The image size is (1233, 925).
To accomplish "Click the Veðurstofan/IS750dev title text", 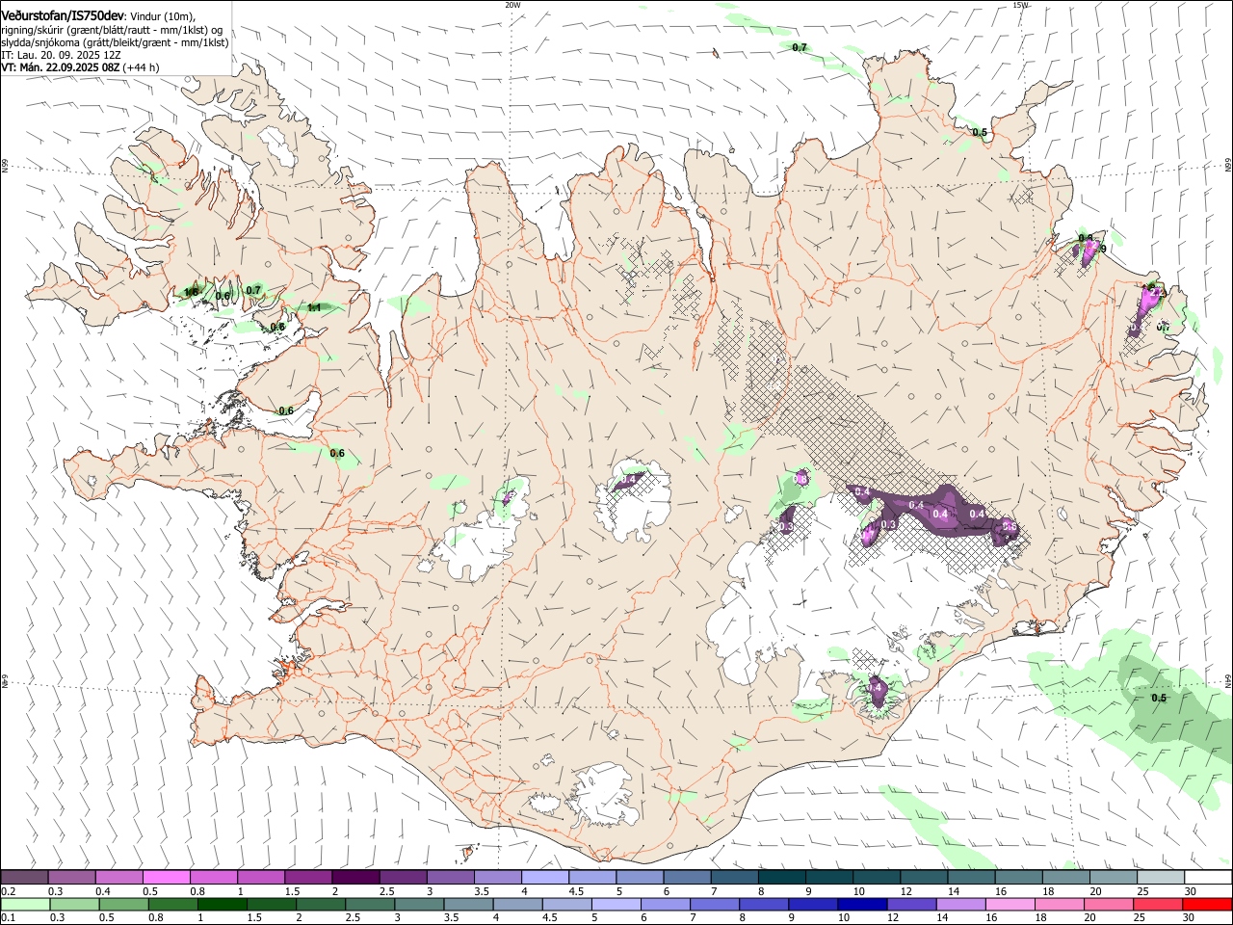I will (x=62, y=15).
